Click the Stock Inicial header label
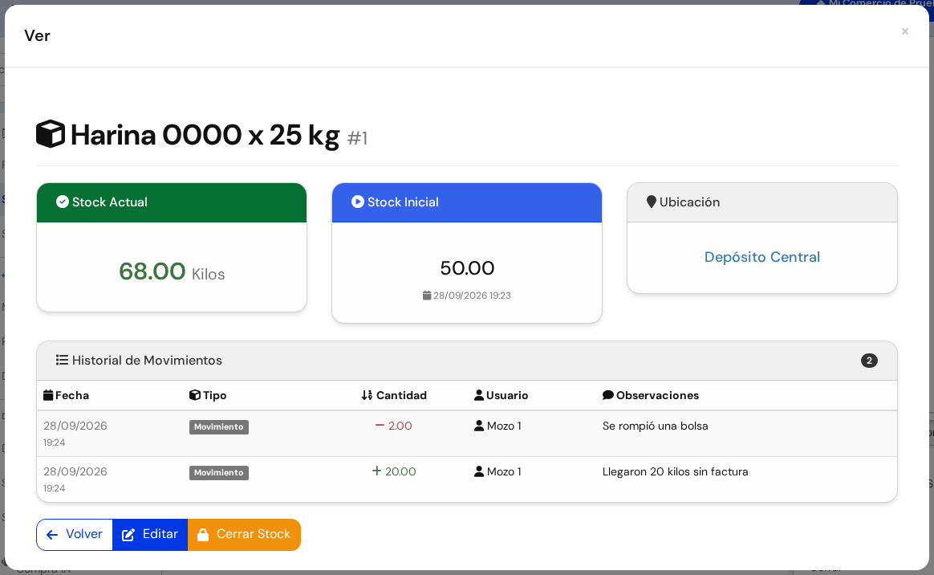Viewport: 934px width, 575px height. pos(403,202)
